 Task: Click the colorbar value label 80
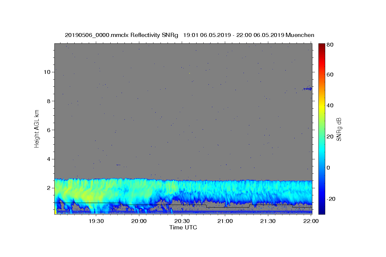(x=330, y=45)
